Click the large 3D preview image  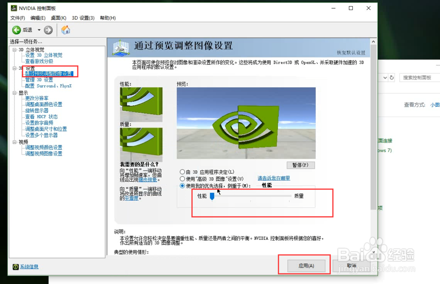pos(246,123)
